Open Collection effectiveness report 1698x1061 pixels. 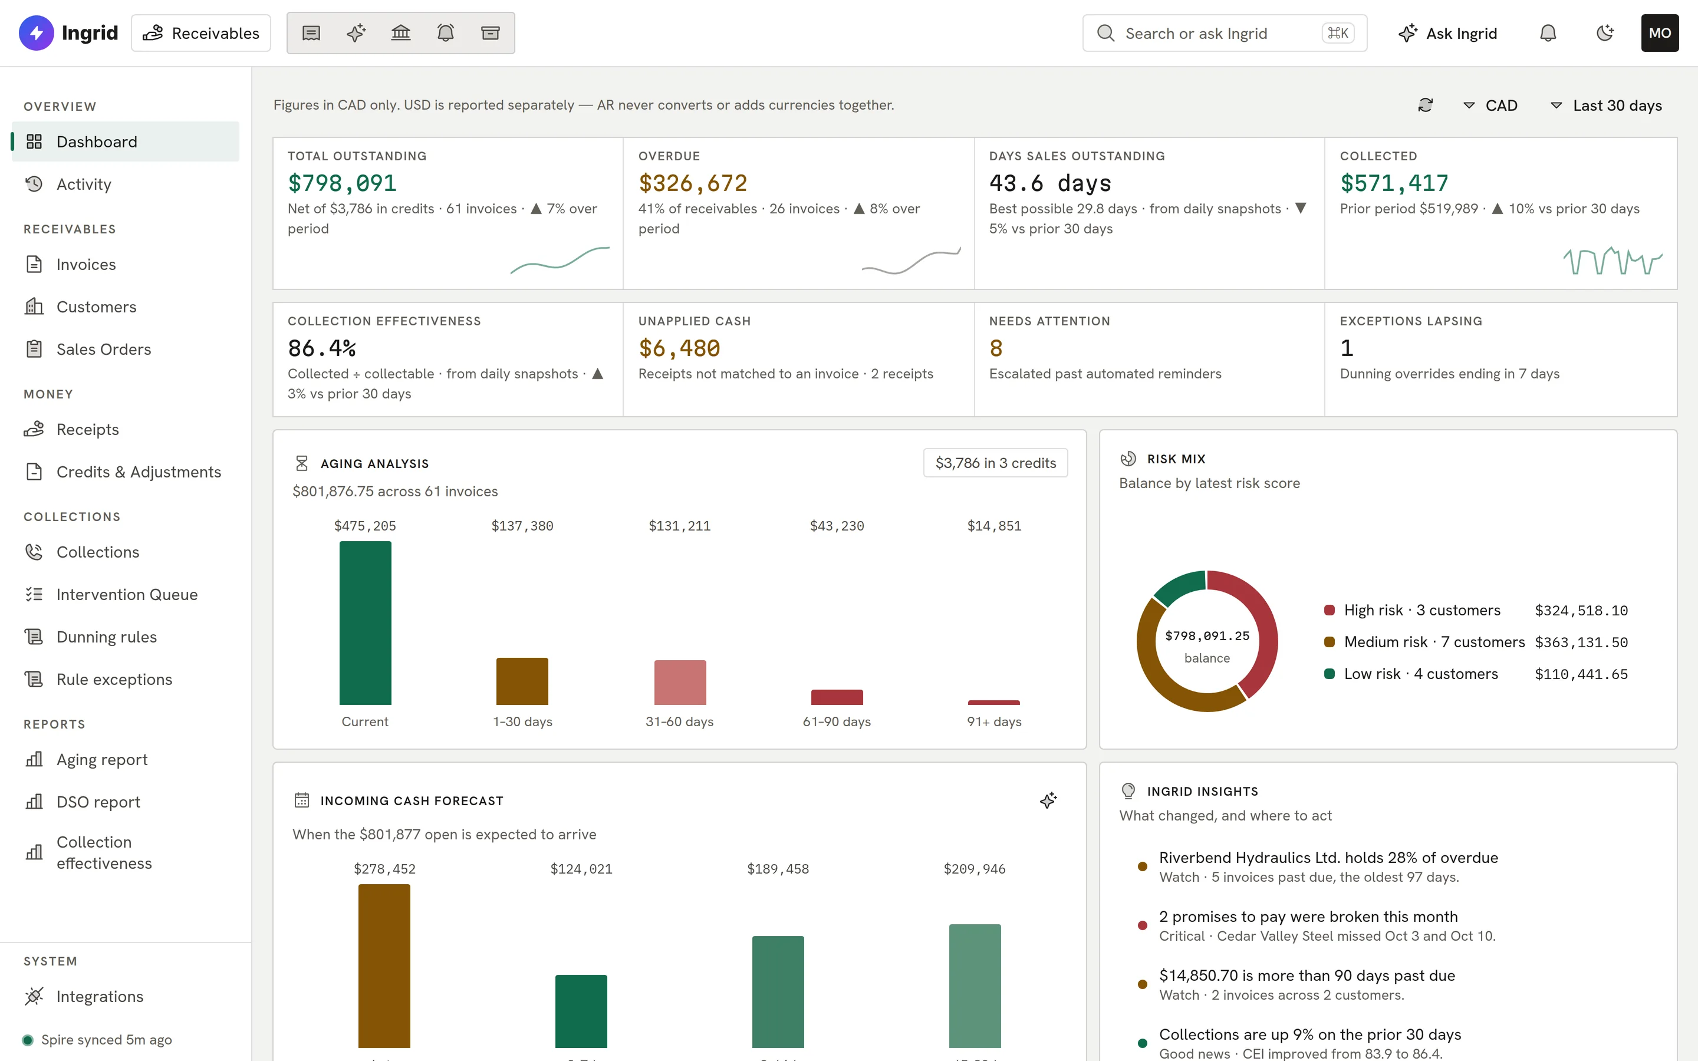click(126, 852)
